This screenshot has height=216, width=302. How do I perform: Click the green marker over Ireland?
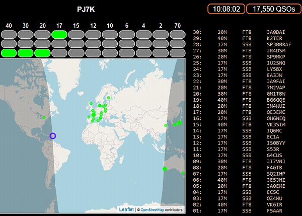(x=91, y=104)
